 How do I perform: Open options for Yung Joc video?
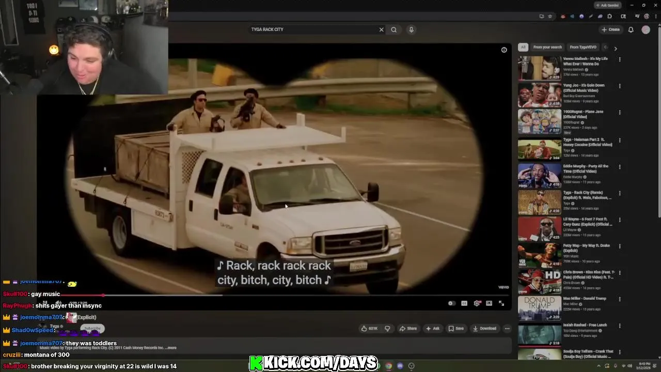click(x=620, y=86)
